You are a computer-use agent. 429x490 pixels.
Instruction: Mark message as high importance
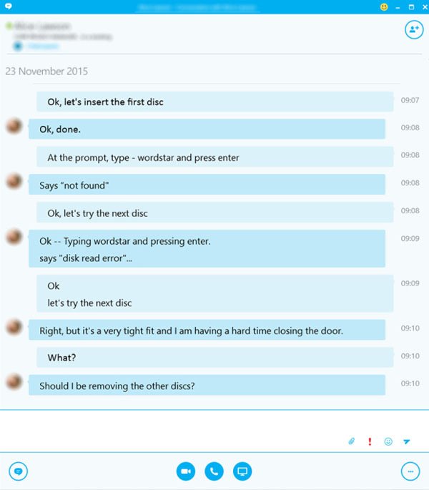coord(370,441)
